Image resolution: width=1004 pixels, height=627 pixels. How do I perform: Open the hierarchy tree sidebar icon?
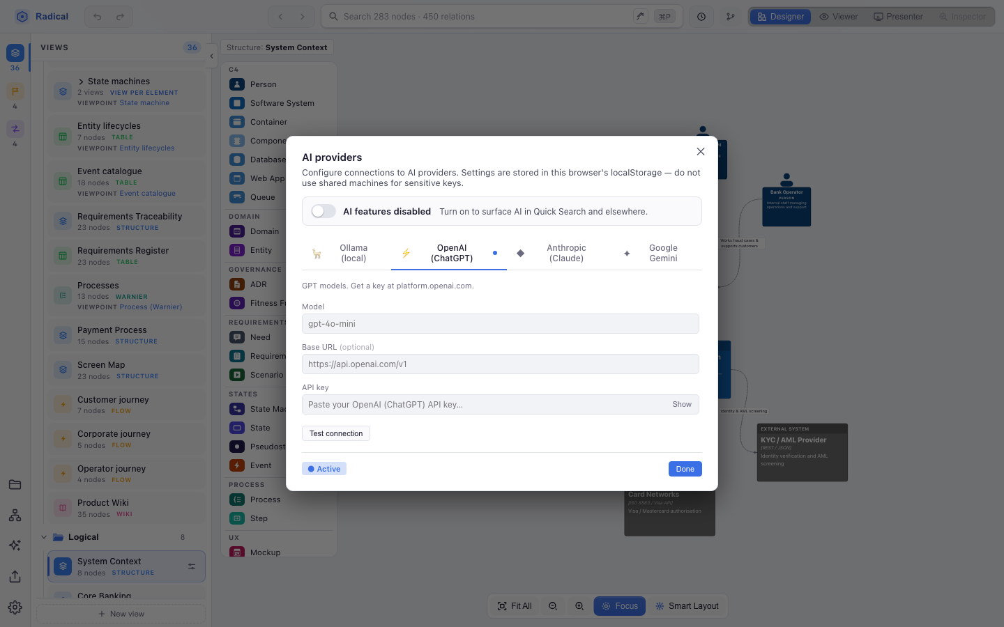[x=15, y=516]
